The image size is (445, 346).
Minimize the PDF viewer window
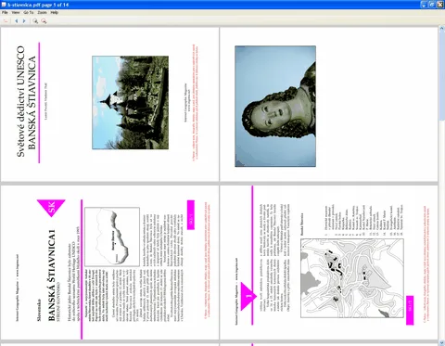[x=424, y=5]
